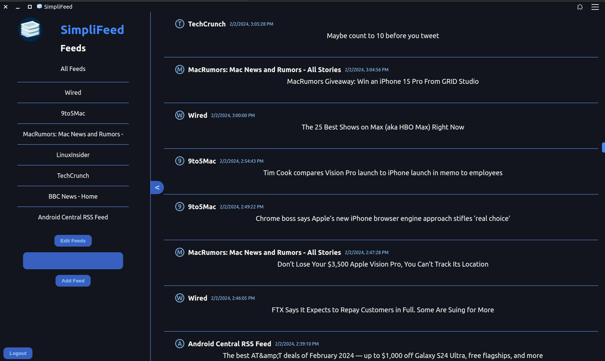Click the Feeds heading in sidebar
The image size is (605, 361).
coord(73,48)
